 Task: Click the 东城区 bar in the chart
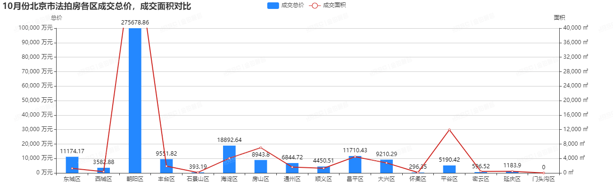click(72, 164)
